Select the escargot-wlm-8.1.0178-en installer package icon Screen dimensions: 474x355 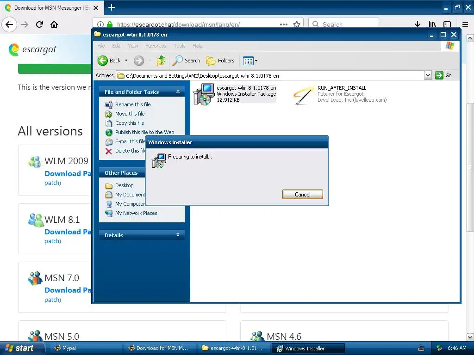point(204,94)
